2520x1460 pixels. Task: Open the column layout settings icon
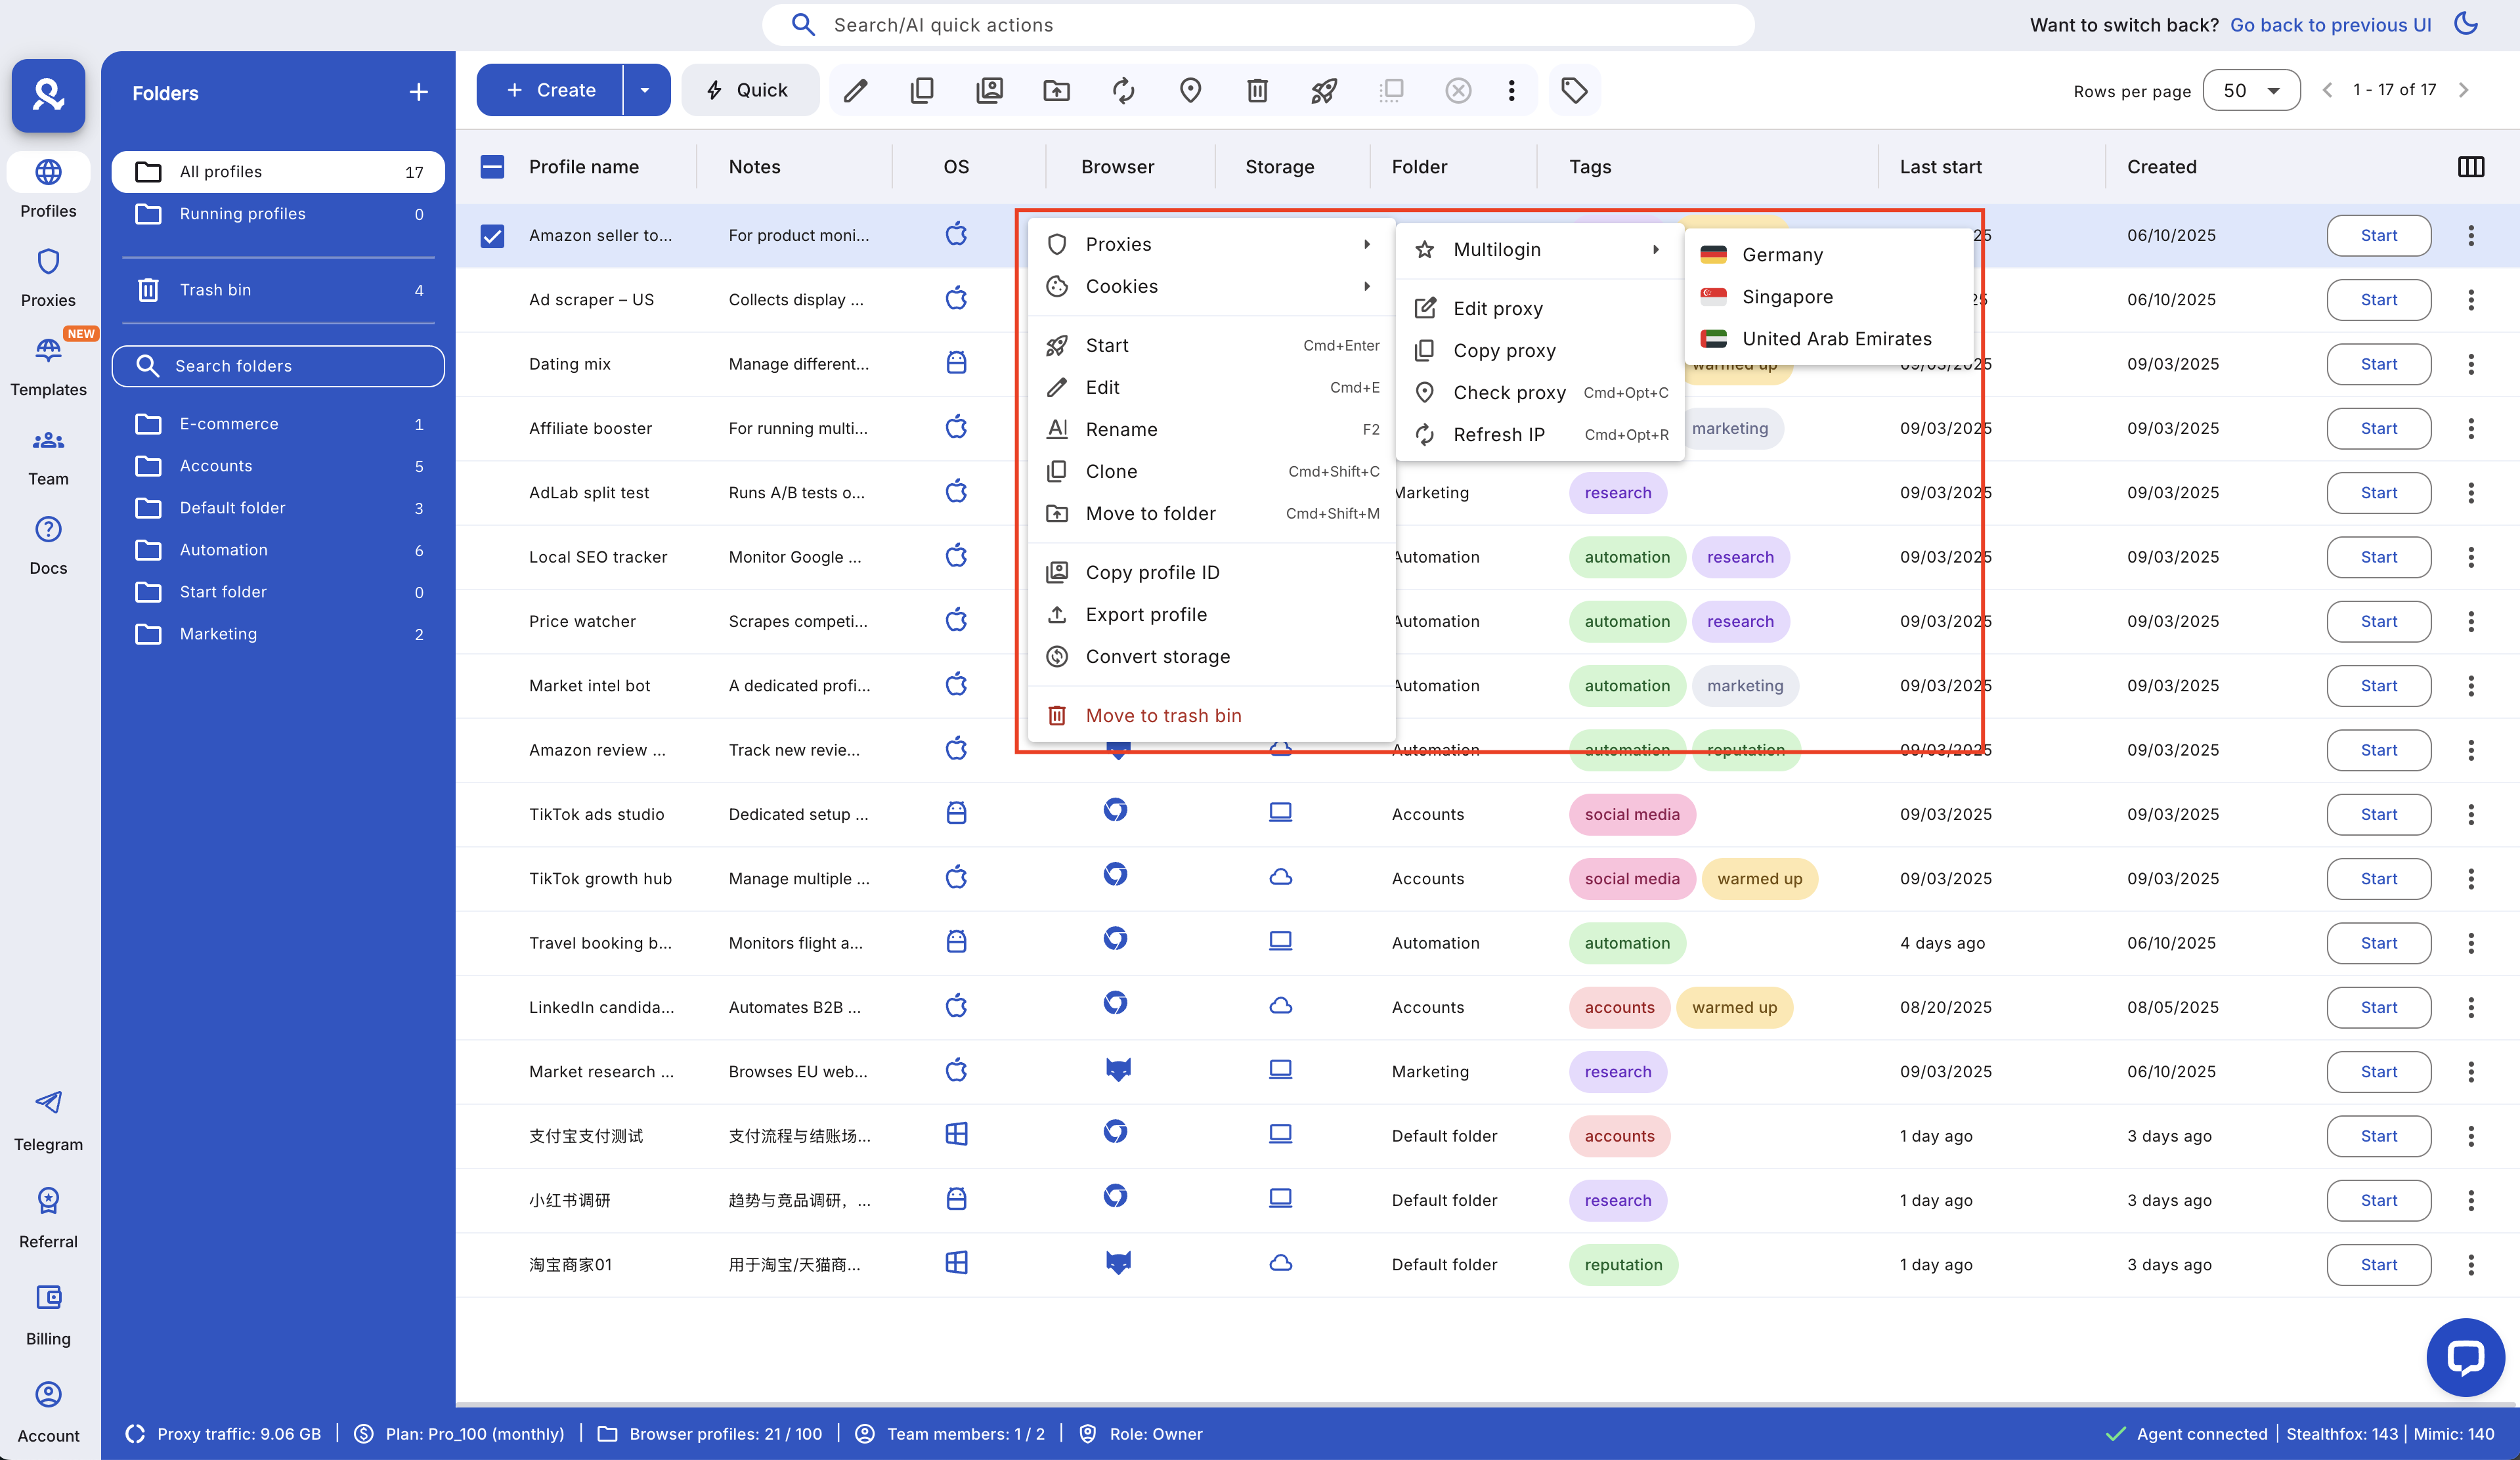tap(2470, 167)
